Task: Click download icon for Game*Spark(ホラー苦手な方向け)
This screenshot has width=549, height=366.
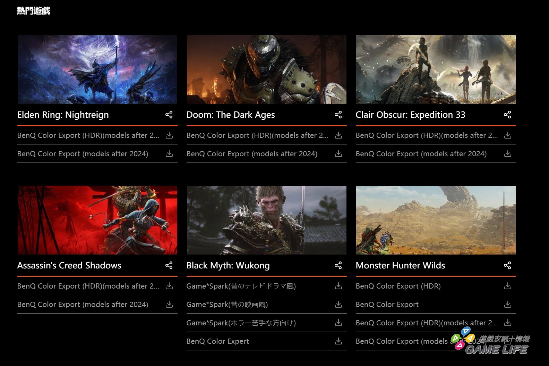Action: pyautogui.click(x=338, y=323)
